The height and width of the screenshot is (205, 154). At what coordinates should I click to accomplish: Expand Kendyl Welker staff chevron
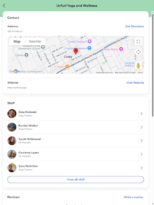[142, 127]
